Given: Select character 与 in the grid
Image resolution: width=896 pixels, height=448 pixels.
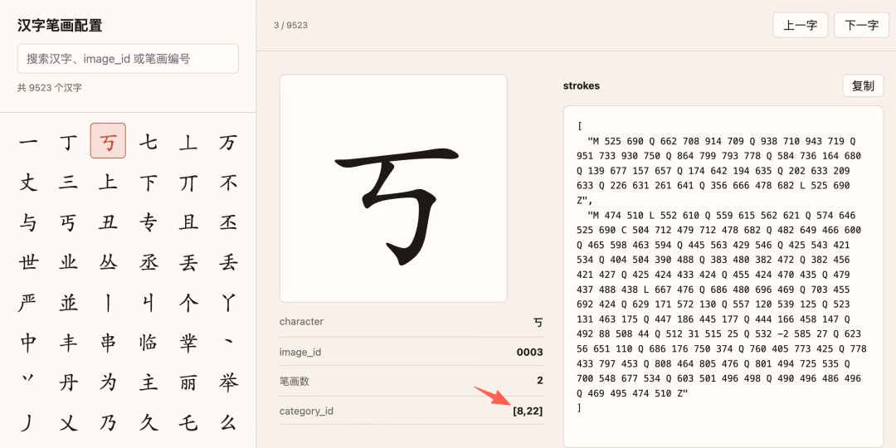Looking at the screenshot, I should [28, 222].
